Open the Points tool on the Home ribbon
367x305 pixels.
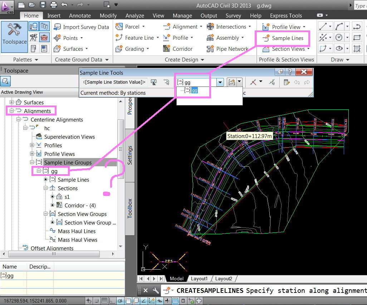(70, 38)
